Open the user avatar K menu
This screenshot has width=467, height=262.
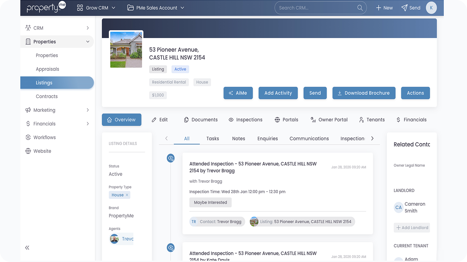(431, 8)
